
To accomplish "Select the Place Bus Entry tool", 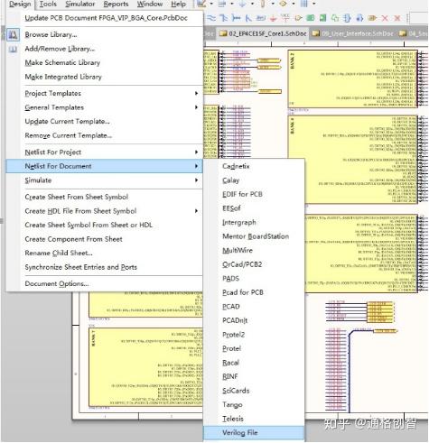I will tap(248, 18).
